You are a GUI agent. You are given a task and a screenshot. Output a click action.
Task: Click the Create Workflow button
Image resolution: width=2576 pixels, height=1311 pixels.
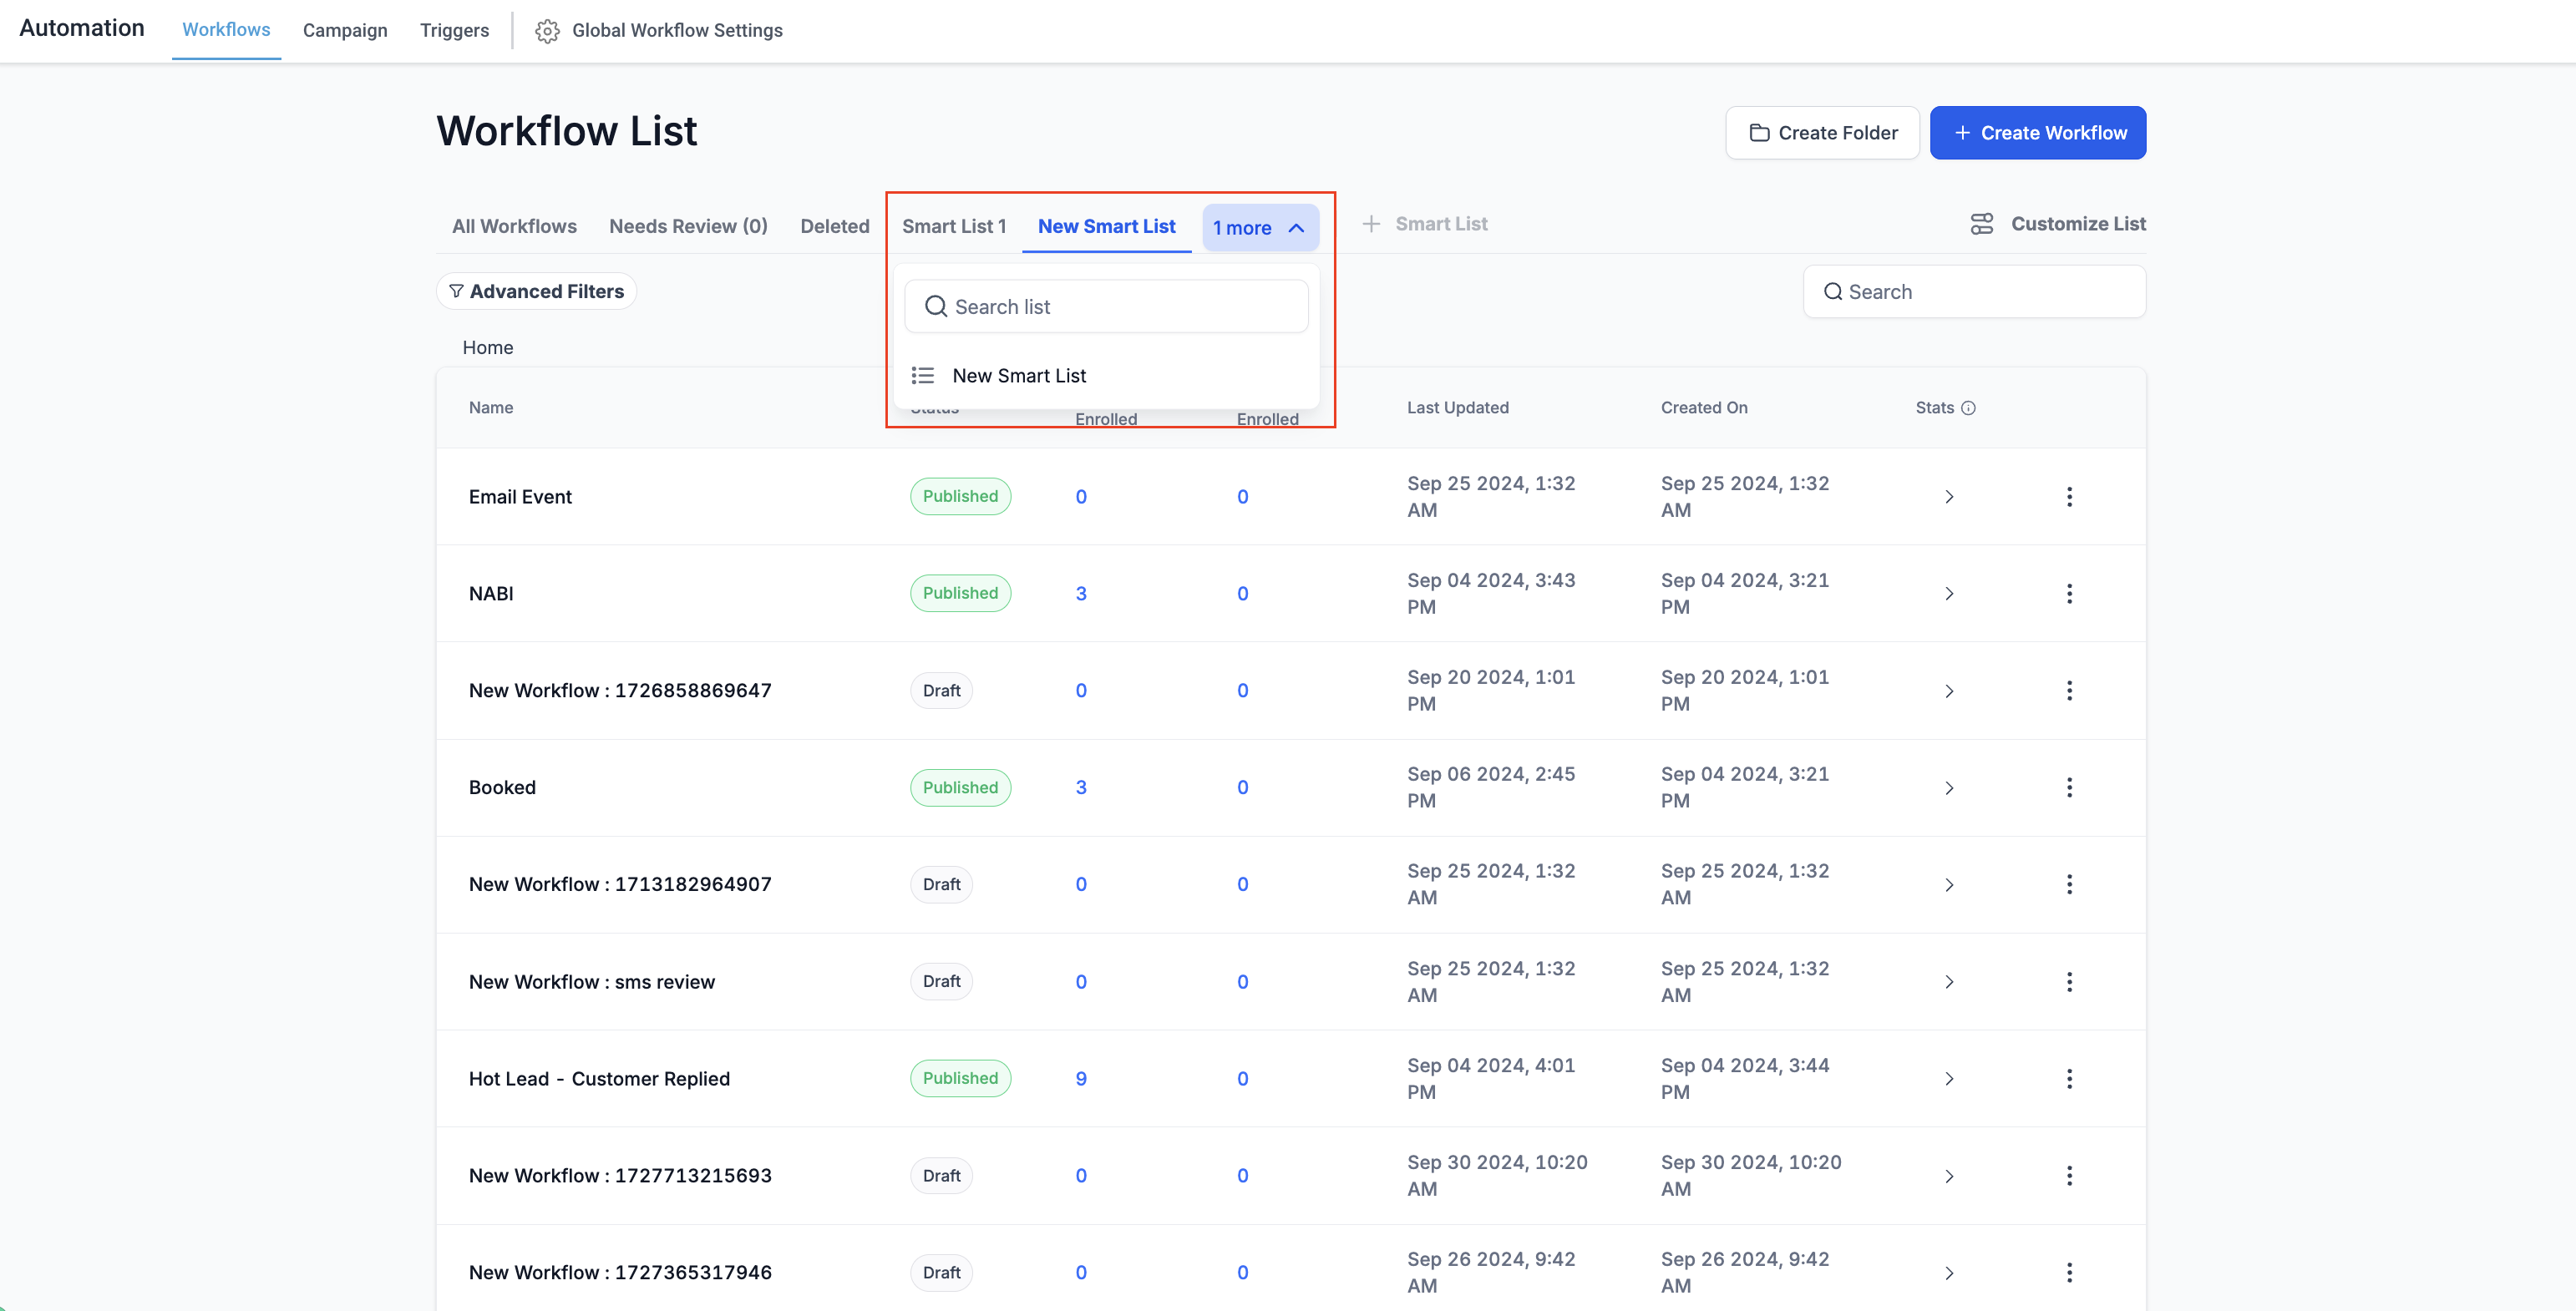coord(2038,132)
